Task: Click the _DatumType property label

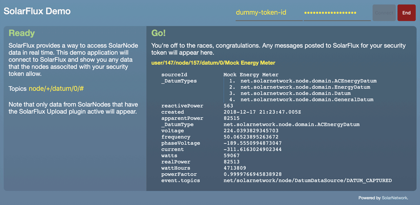Action: pos(177,124)
